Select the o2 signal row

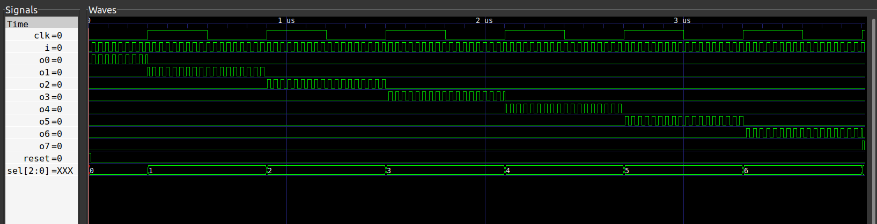(x=42, y=84)
